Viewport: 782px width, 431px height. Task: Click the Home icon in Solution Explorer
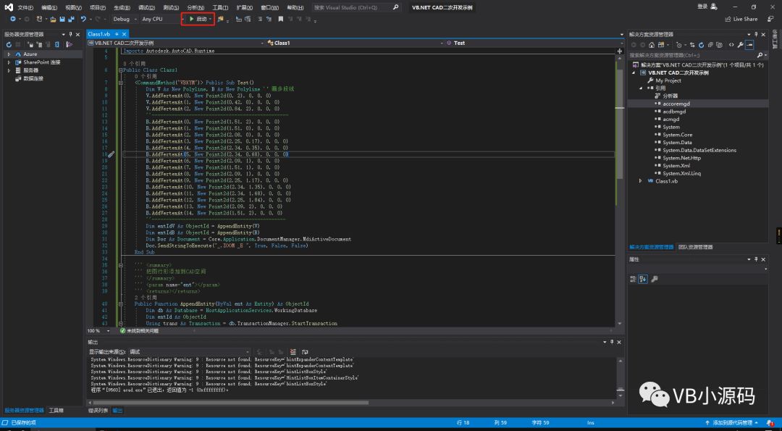(x=652, y=45)
